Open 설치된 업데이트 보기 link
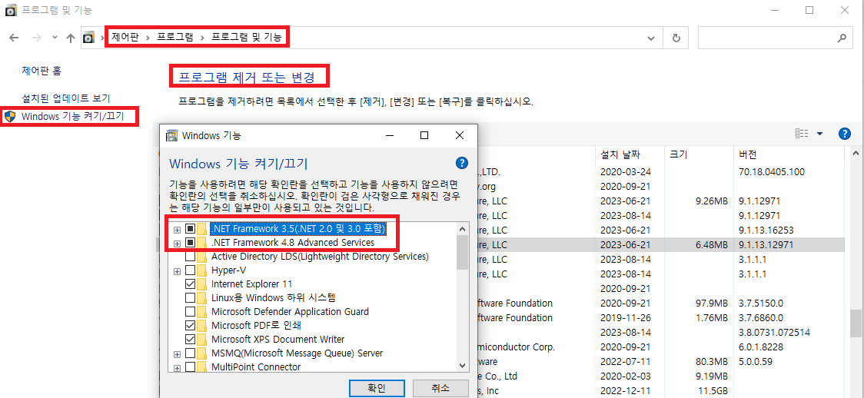Viewport: 864px width, 398px height. tap(65, 98)
